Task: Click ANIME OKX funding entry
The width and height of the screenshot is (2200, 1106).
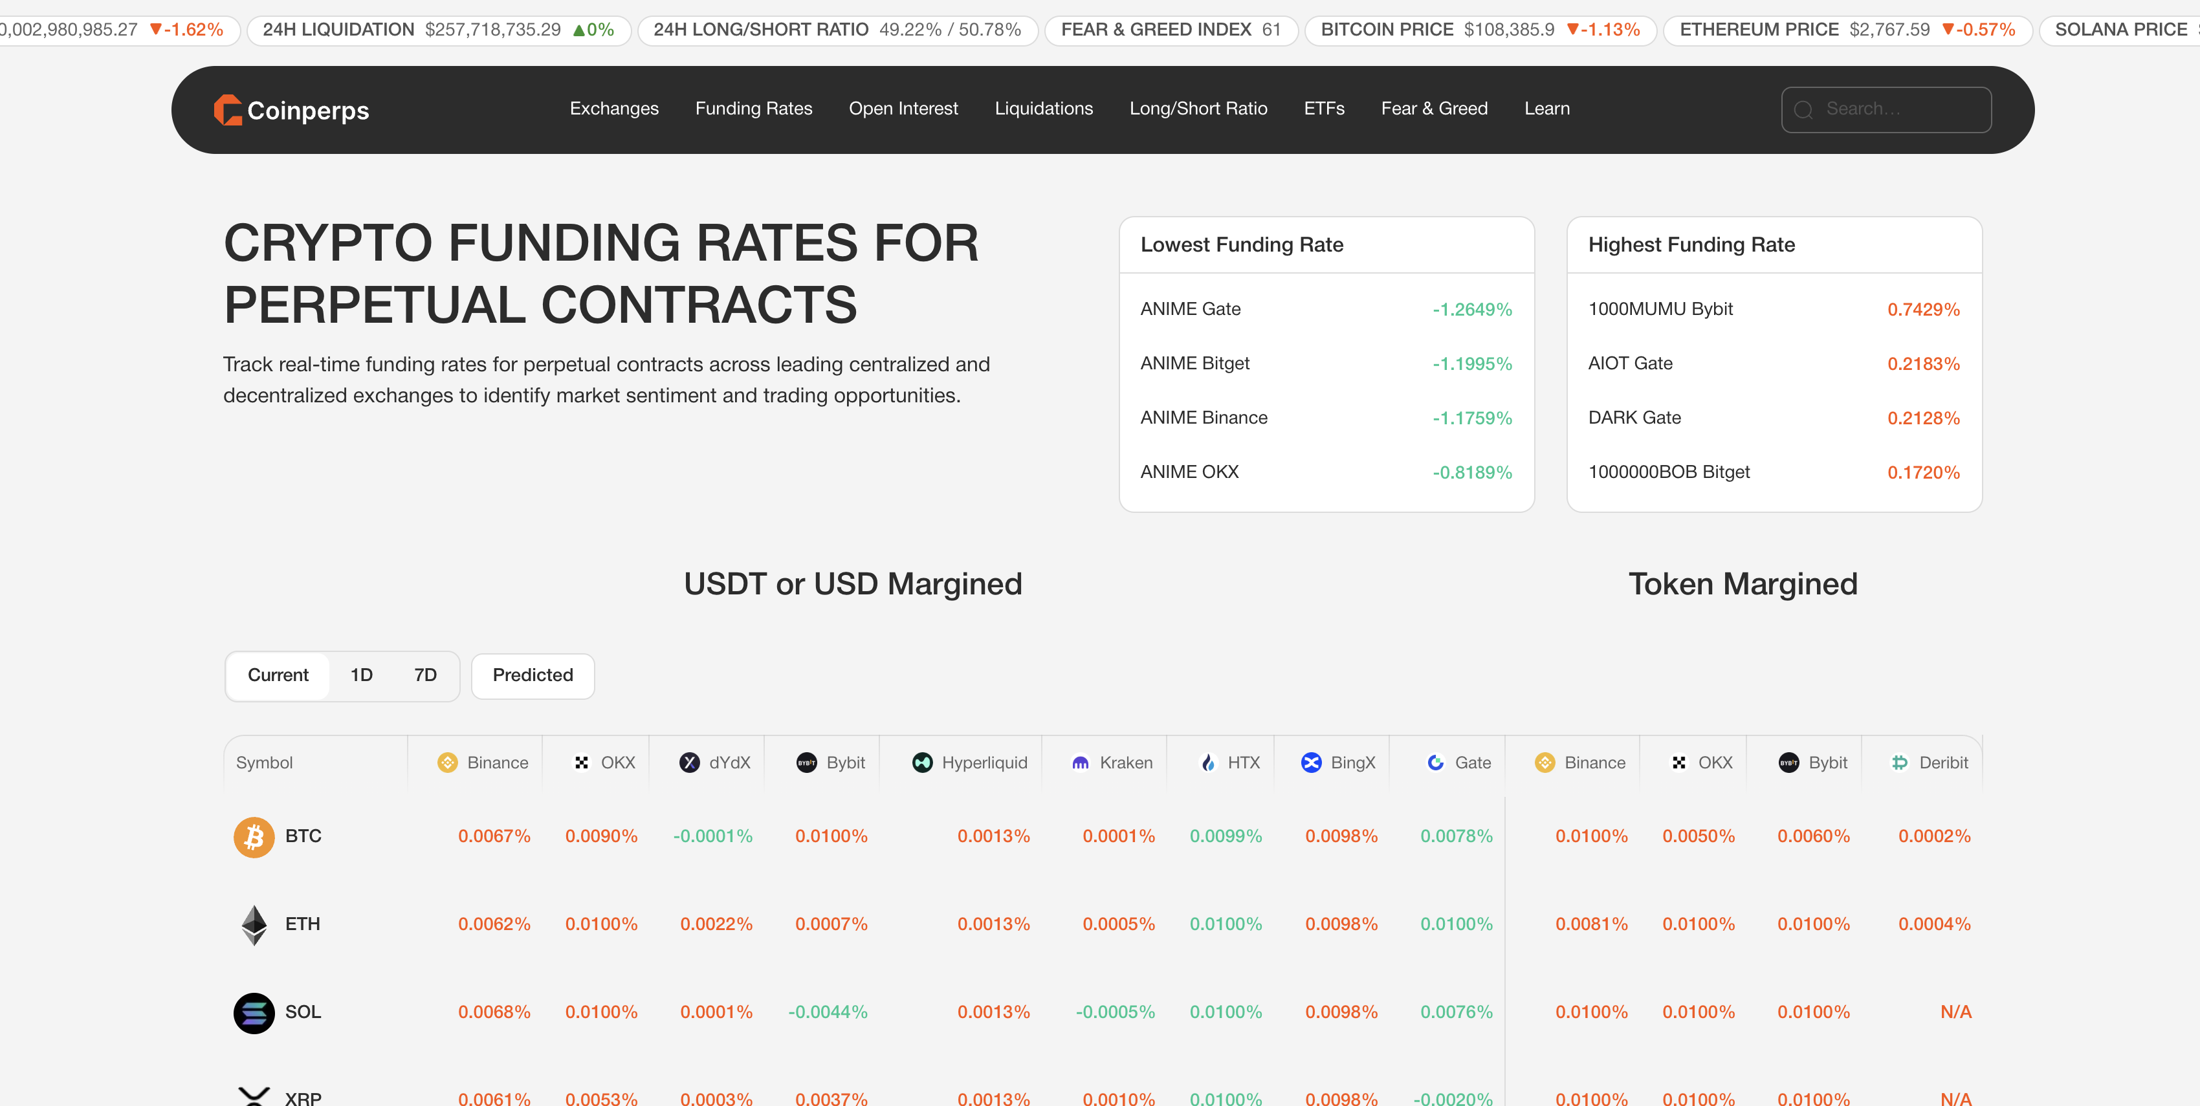Action: point(1325,472)
